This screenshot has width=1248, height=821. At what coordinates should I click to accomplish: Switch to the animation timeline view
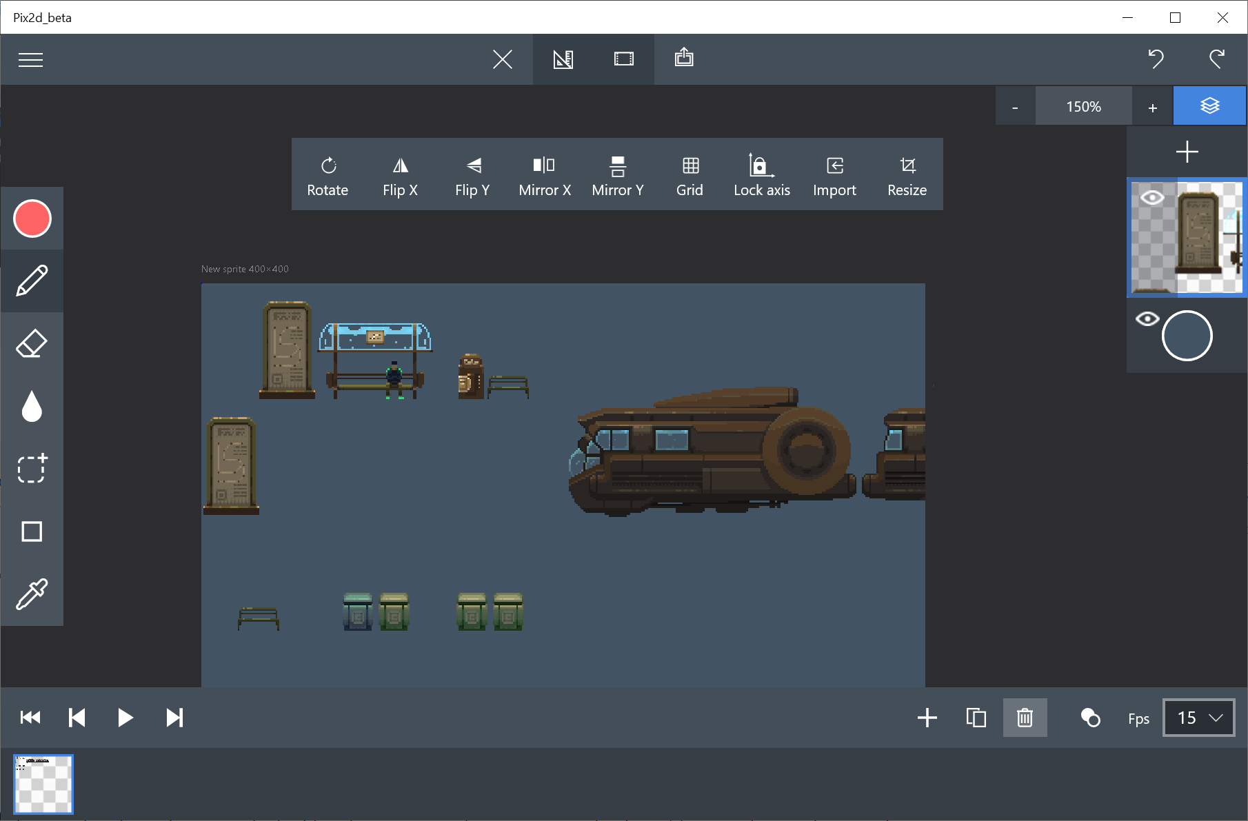coord(623,59)
